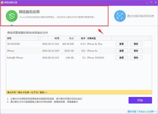View the TB-IOS0109 backup
Image resolution: width=158 pixels, height=114 pixels.
pyautogui.click(x=122, y=44)
